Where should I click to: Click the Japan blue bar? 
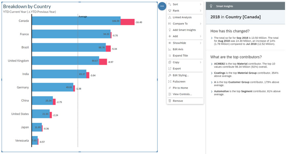click(37, 127)
